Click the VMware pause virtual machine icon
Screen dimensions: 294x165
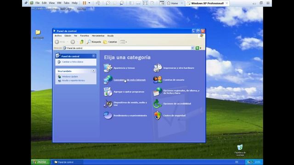click(x=85, y=3)
